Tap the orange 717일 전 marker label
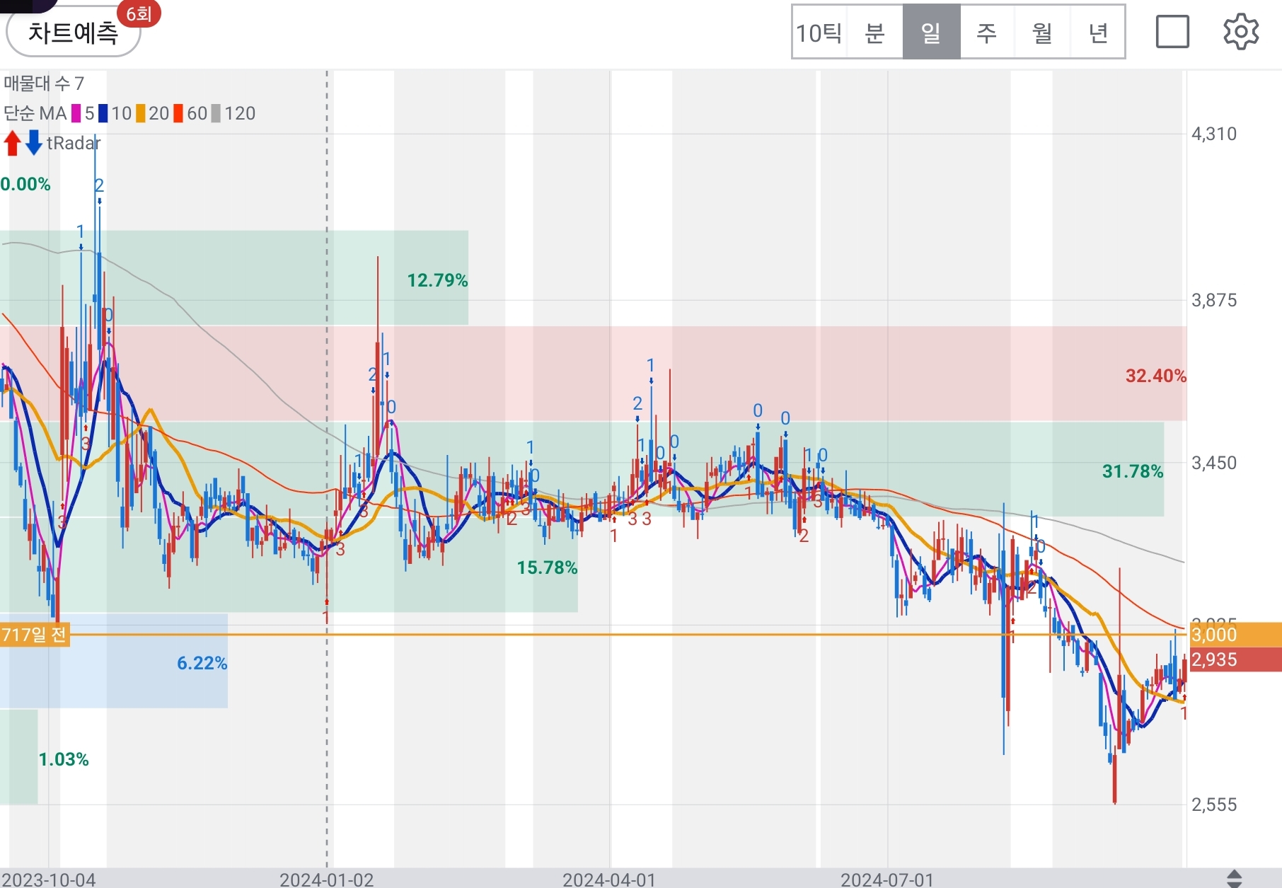This screenshot has width=1282, height=888. click(x=35, y=634)
